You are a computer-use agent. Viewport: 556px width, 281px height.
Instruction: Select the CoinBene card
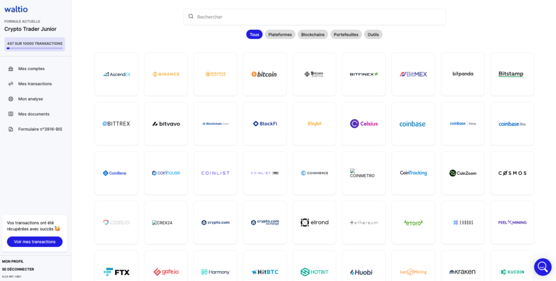point(116,173)
